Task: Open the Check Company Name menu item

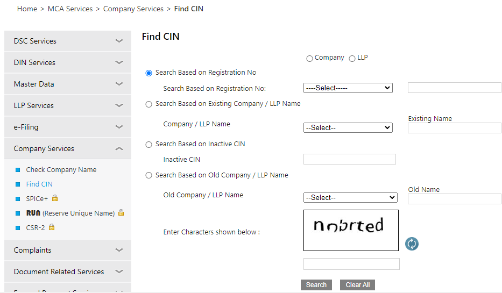Action: [61, 170]
